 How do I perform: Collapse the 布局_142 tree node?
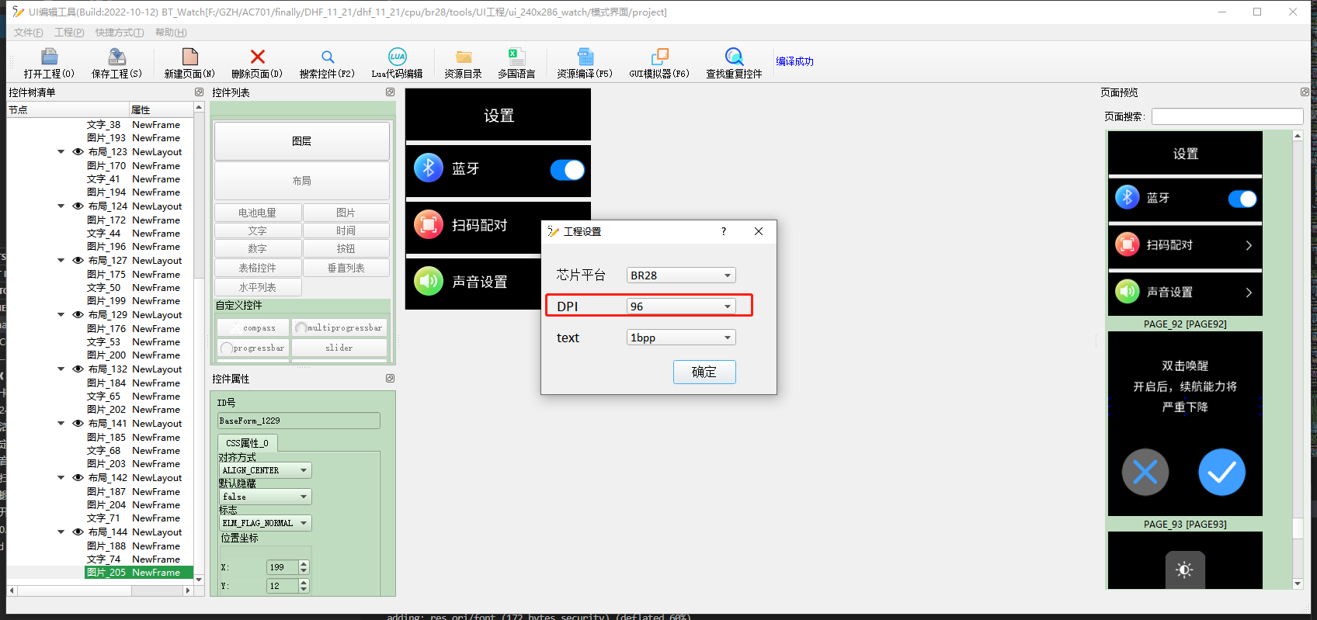coord(61,478)
